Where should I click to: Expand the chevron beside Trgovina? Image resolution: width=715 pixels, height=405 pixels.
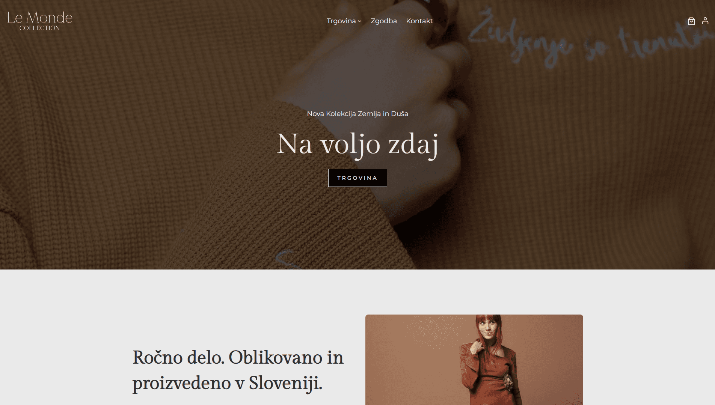(359, 21)
